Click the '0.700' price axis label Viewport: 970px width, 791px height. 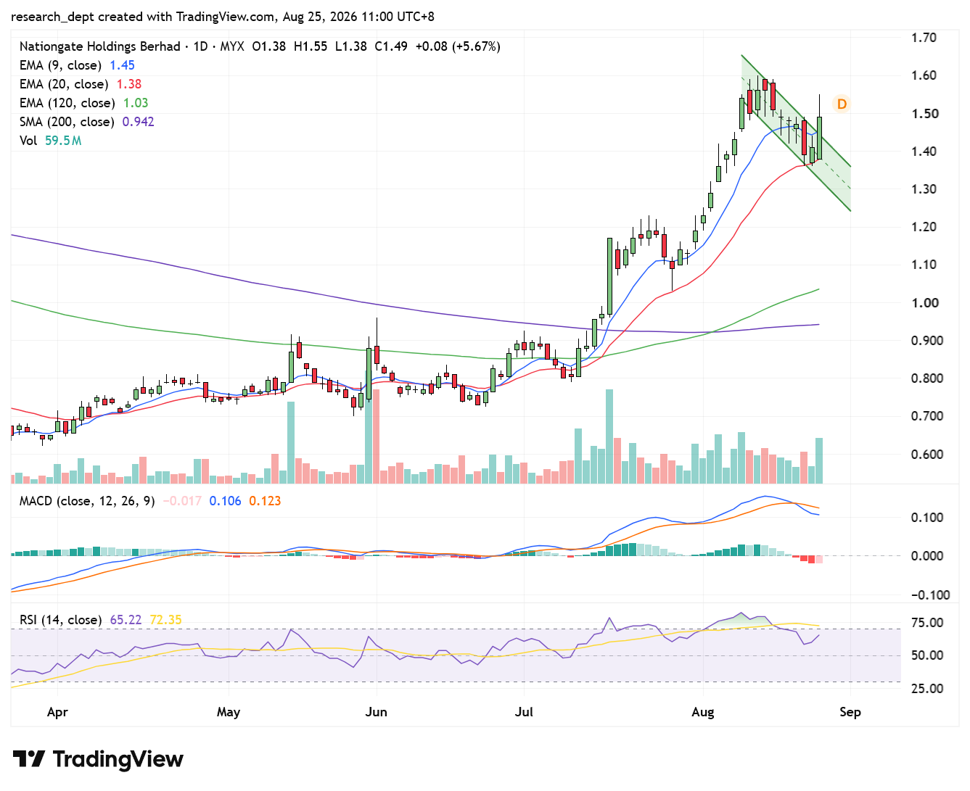click(x=927, y=416)
